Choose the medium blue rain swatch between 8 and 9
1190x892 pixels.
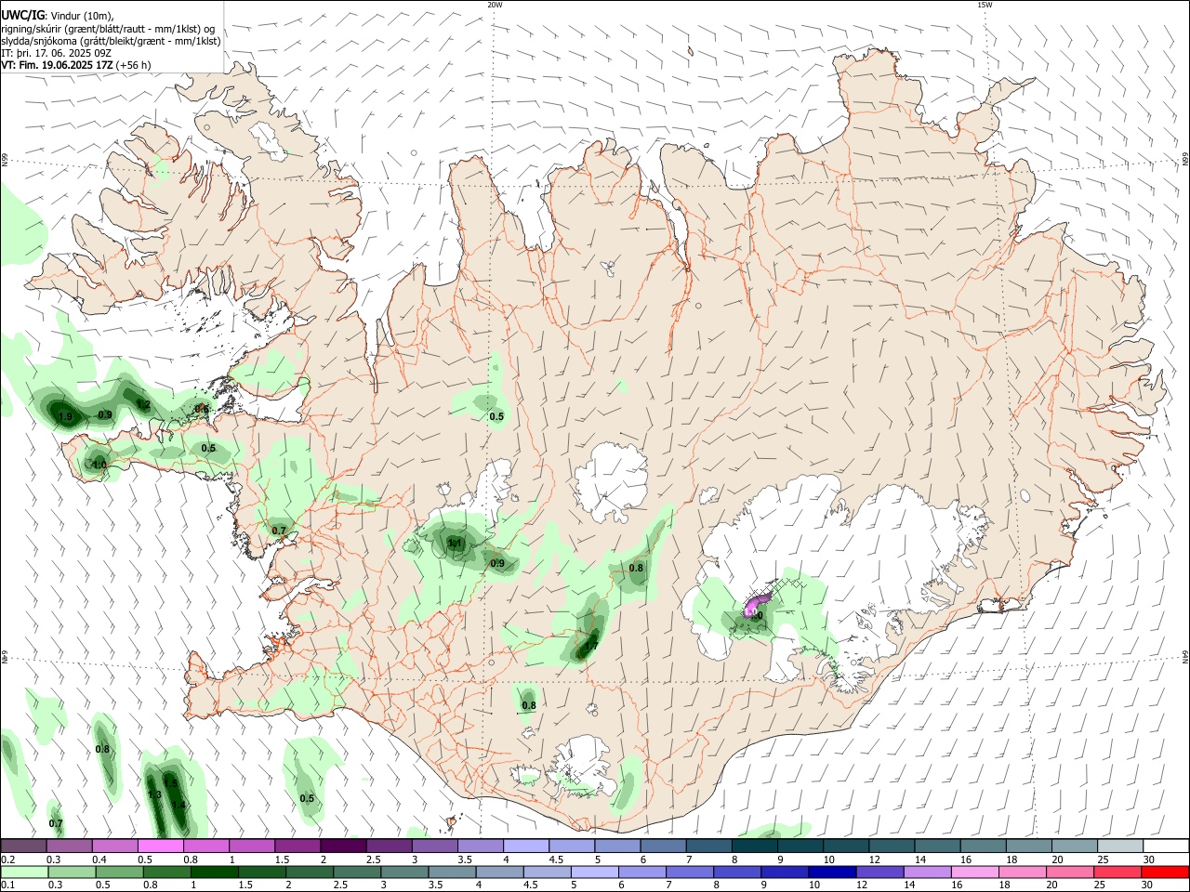(x=735, y=872)
